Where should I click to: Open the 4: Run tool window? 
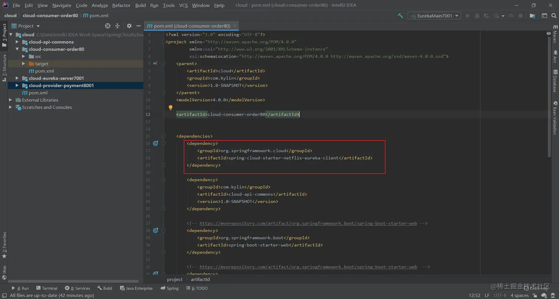tap(20, 288)
